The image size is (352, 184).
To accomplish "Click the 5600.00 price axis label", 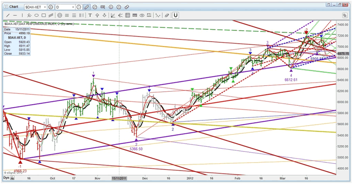I will [344, 124].
